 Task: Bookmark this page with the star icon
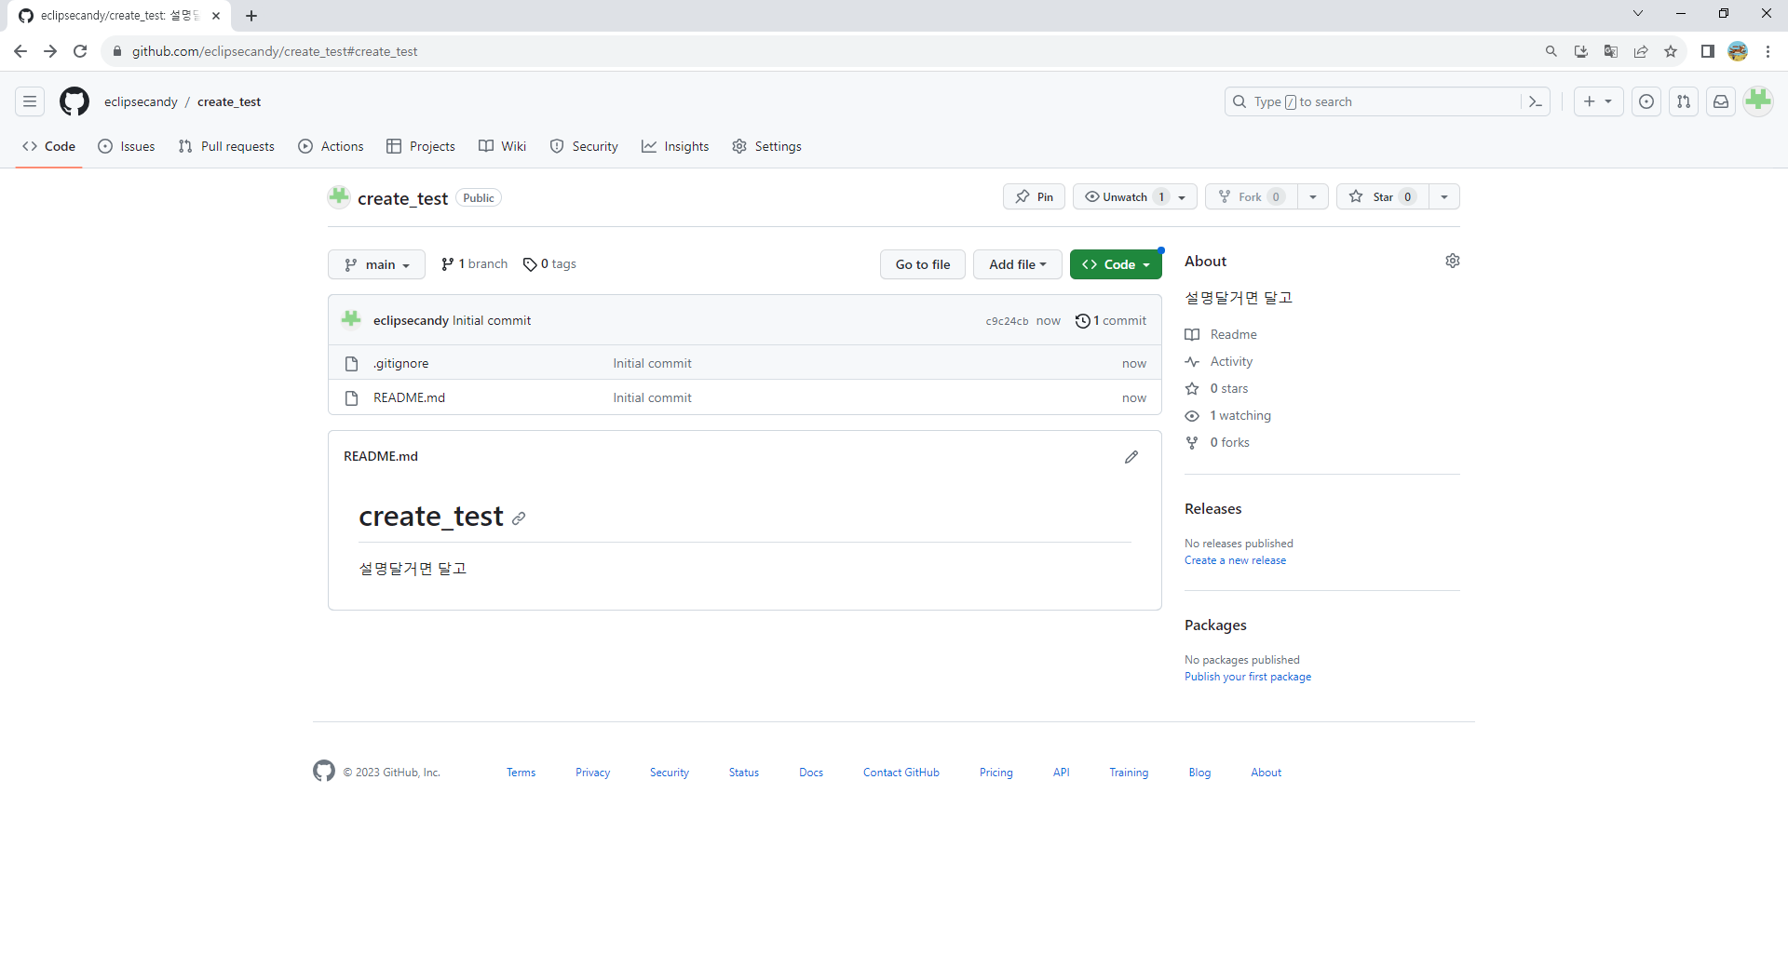(1671, 51)
